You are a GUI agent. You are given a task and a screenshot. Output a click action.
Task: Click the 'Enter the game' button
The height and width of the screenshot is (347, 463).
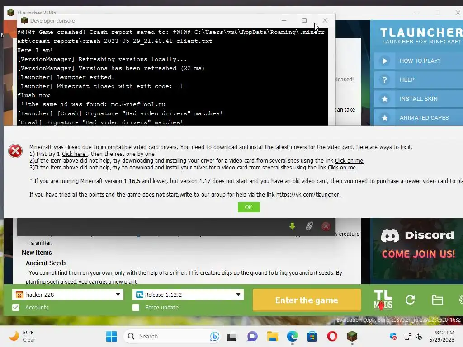click(307, 300)
